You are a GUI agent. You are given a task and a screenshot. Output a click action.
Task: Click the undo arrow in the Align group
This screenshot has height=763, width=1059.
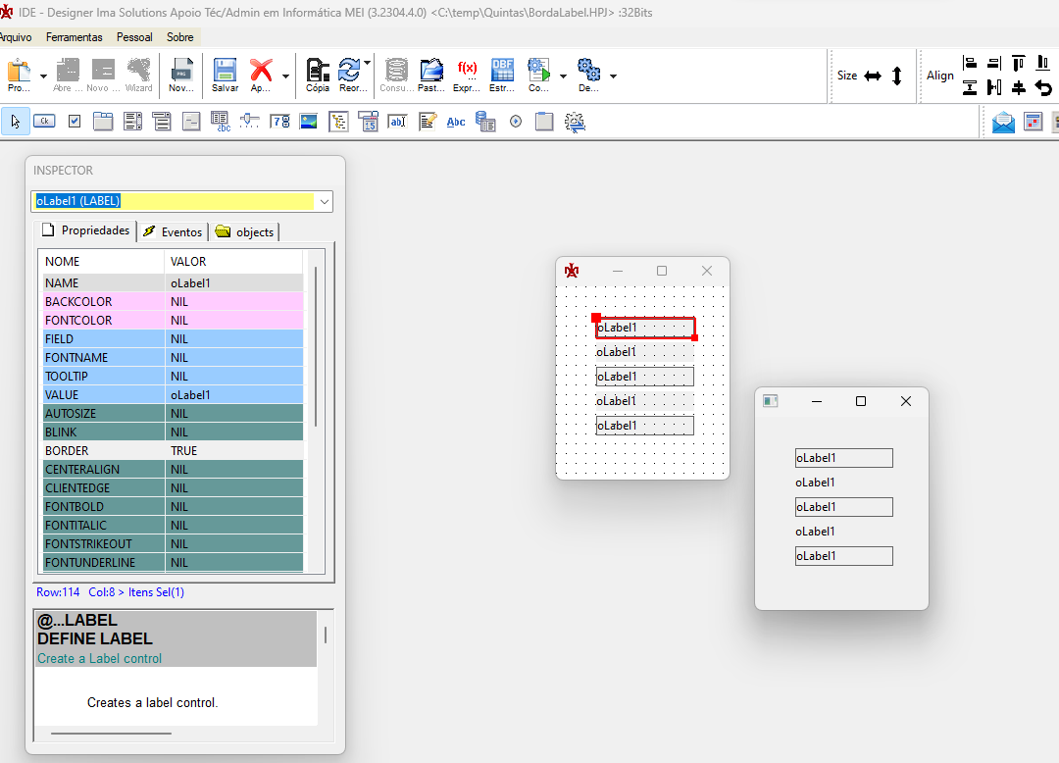click(x=1043, y=88)
